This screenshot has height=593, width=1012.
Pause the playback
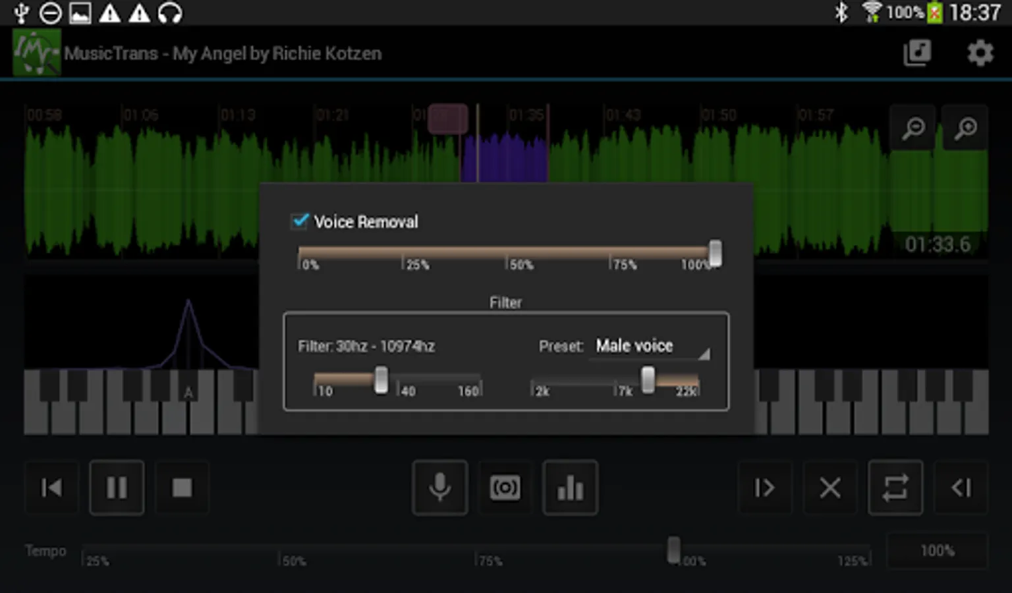[x=117, y=488]
